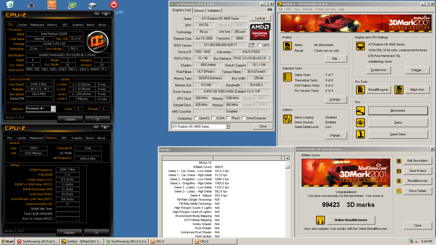Click the GPU-Z camera screenshot icon
The height and width of the screenshot is (245, 436).
click(x=270, y=9)
